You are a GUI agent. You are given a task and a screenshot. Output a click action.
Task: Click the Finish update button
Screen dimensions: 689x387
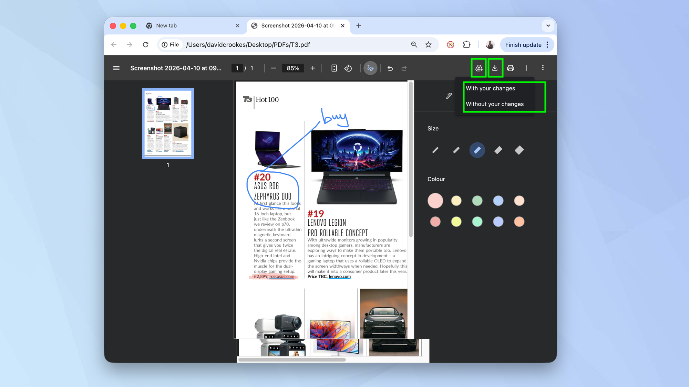click(523, 44)
